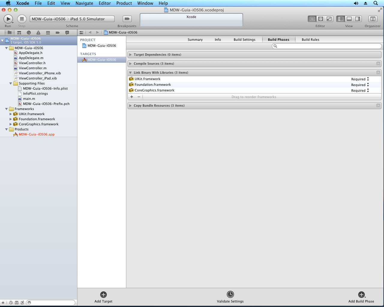Open Spotlight search in menu bar
Image resolution: width=384 pixels, height=307 pixels.
(376, 3)
